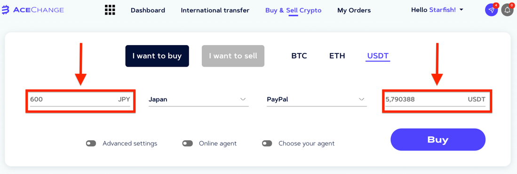Switch to the ETH tab
Viewport: 517px width, 174px height.
point(337,56)
